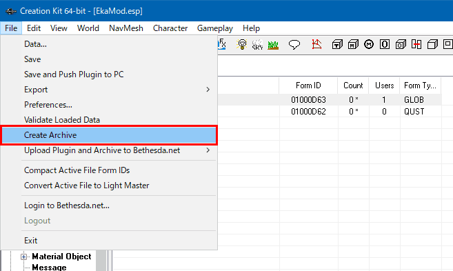
Task: Click the boxed O toolbar icon
Action: tap(385, 45)
